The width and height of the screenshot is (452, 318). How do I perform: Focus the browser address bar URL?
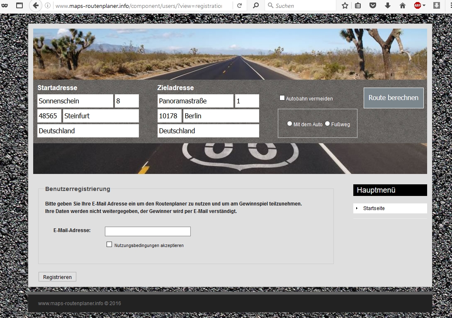(139, 6)
